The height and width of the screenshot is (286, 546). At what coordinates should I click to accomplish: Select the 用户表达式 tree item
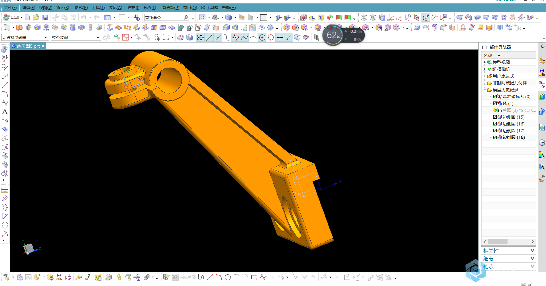pos(503,76)
